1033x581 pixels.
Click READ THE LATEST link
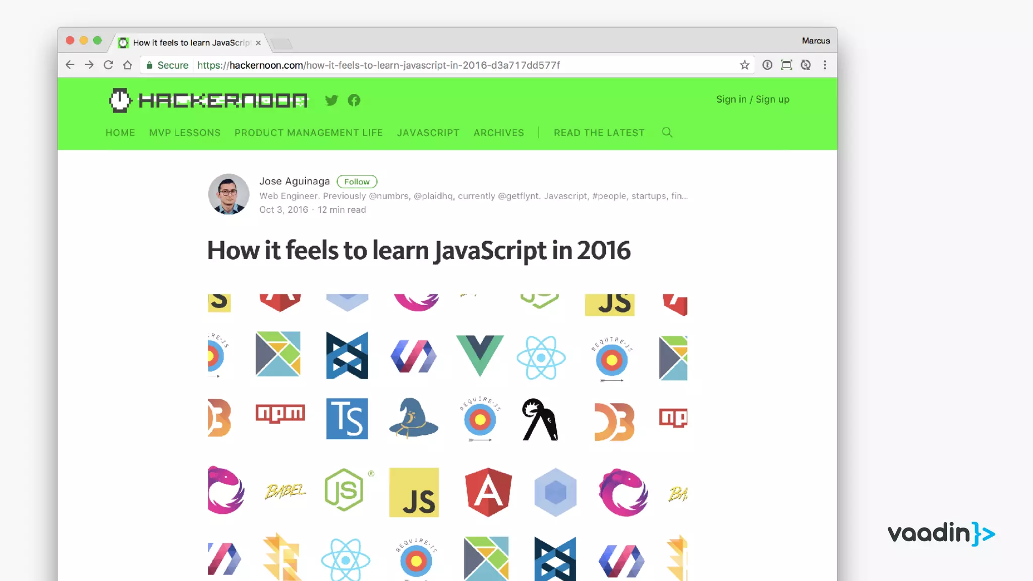[x=599, y=133]
